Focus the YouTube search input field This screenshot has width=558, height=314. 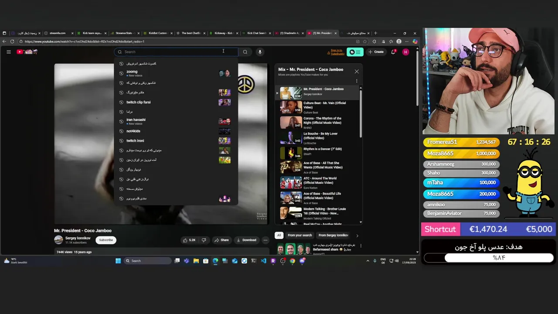point(176,52)
